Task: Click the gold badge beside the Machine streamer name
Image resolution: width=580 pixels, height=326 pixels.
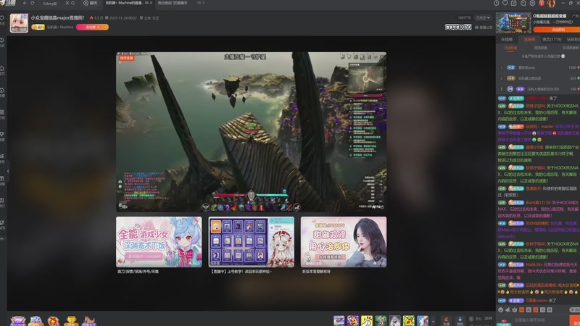Action: coord(38,27)
